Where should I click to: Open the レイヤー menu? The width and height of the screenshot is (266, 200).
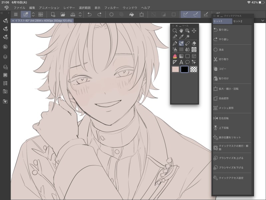[x=69, y=8]
